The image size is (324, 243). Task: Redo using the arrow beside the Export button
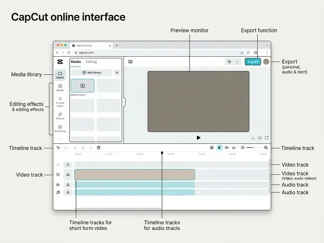pos(237,62)
